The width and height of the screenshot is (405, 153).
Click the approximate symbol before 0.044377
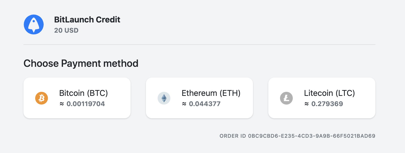point(184,104)
